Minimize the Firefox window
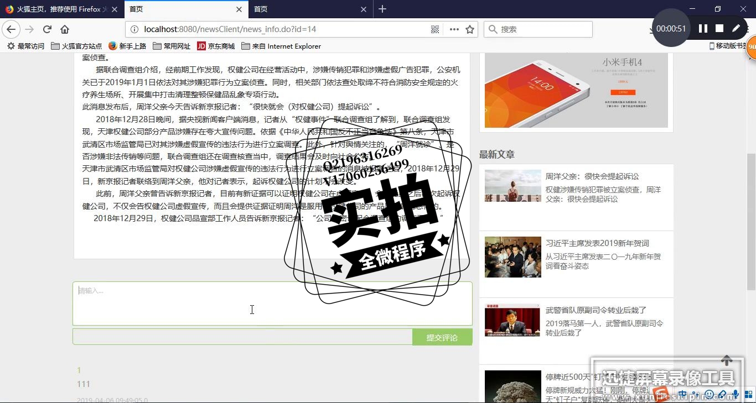This screenshot has height=403, width=756. tap(693, 9)
